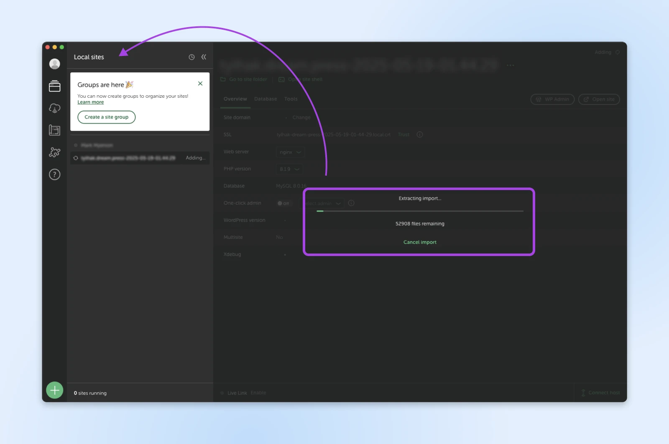Open the Learn more link
The width and height of the screenshot is (669, 444).
(x=91, y=102)
